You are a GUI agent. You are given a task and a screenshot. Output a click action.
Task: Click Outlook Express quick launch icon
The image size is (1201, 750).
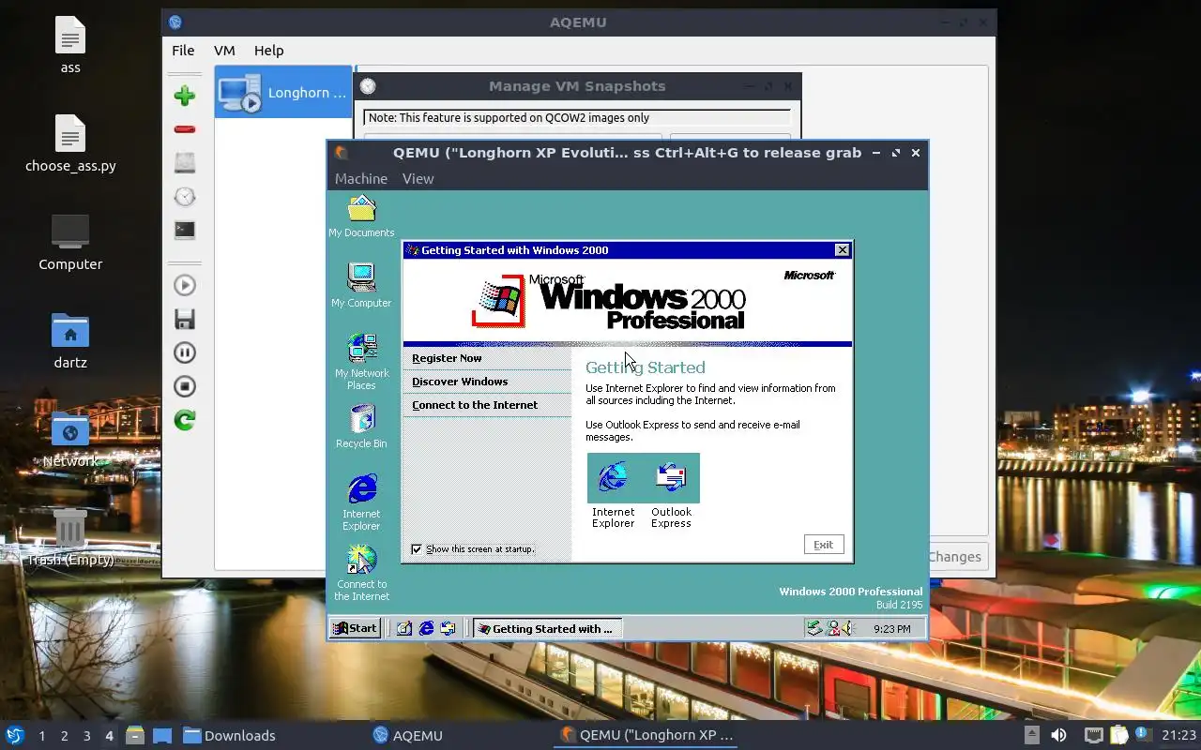[x=448, y=628]
